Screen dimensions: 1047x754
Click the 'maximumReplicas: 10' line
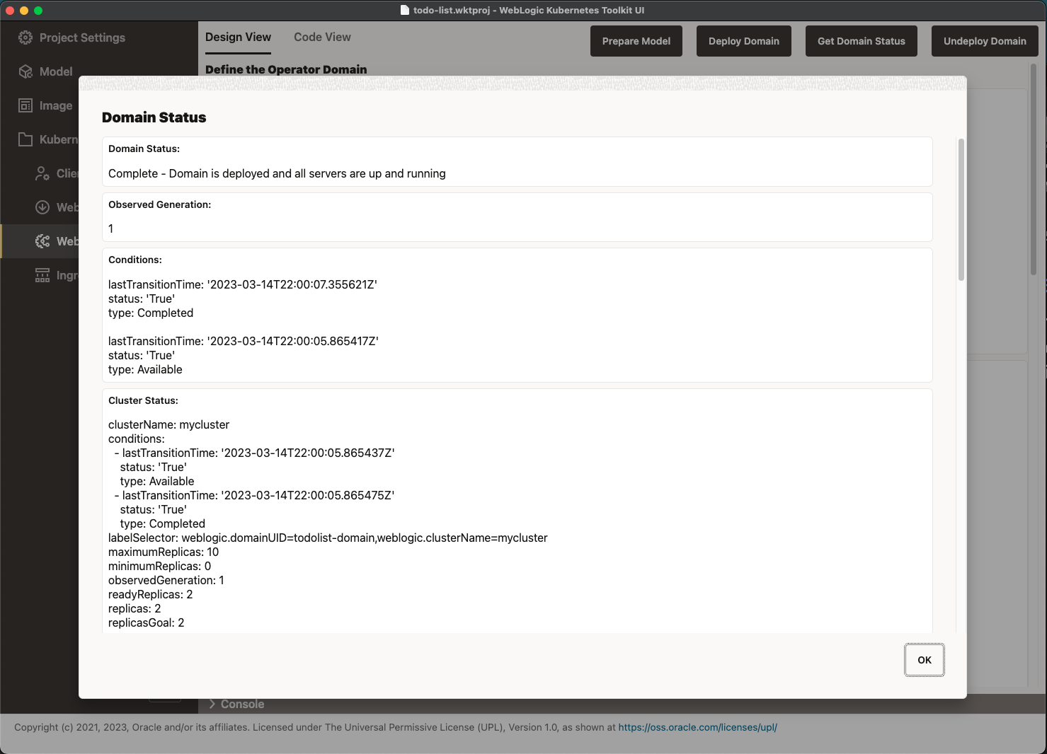(x=164, y=552)
